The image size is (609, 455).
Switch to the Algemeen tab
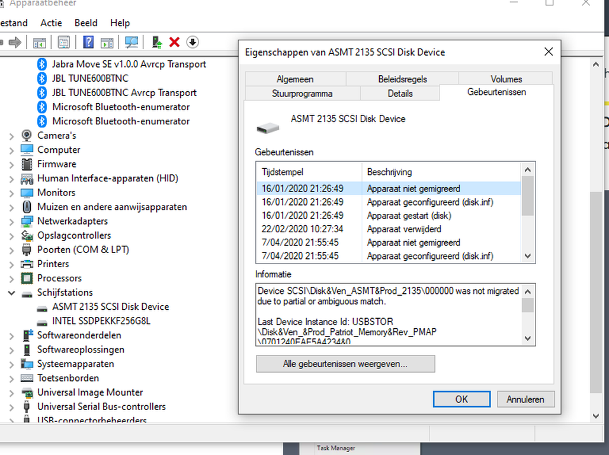(295, 79)
